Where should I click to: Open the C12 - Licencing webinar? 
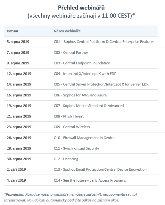pos(66,159)
